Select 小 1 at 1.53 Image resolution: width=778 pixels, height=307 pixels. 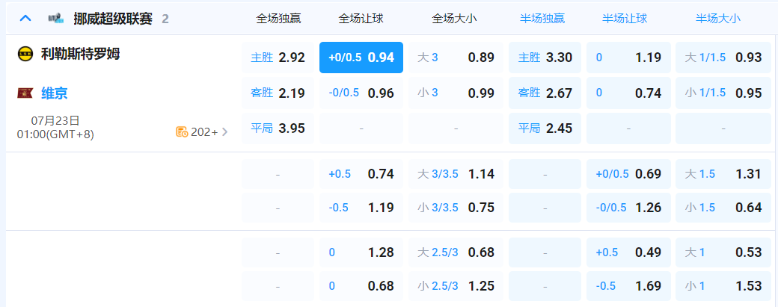point(723,285)
